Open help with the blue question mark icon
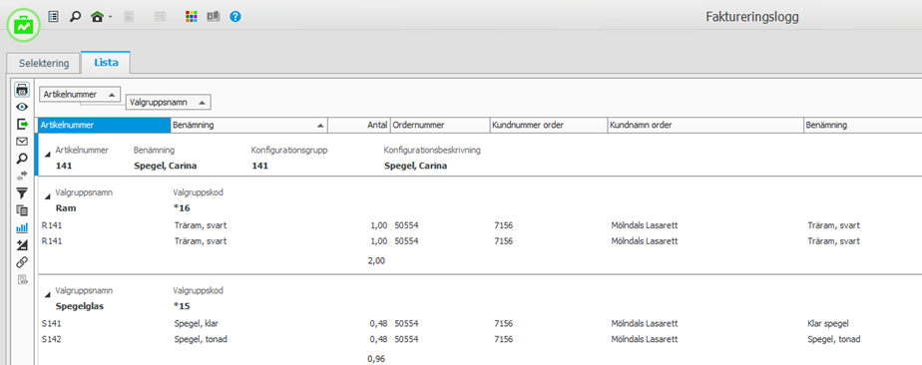 tap(235, 17)
